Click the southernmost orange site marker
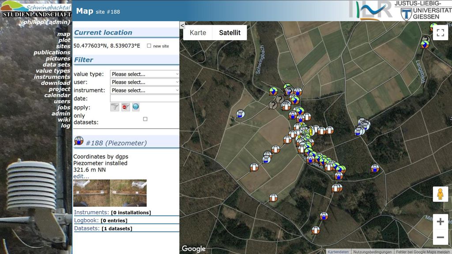This screenshot has width=452, height=254. [316, 230]
